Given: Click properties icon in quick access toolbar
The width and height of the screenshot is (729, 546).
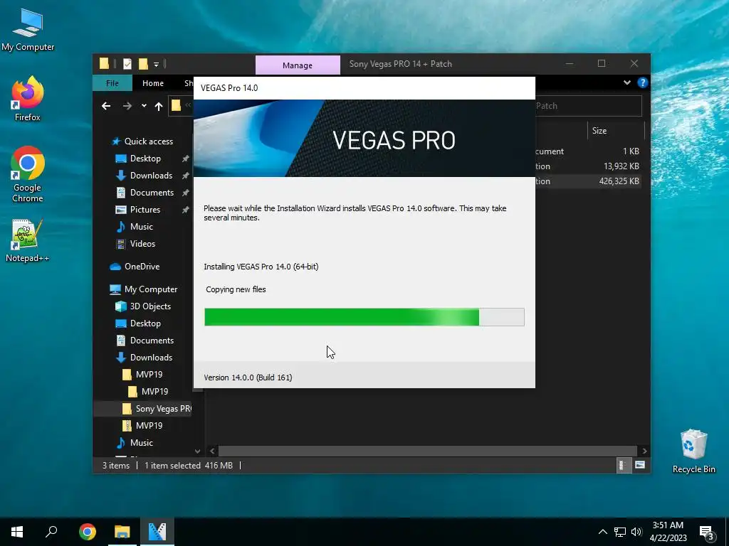Looking at the screenshot, I should click(127, 63).
